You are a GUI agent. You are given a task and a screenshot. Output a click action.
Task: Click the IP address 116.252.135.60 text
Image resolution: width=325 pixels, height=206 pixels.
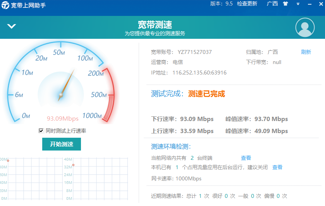coord(199,73)
